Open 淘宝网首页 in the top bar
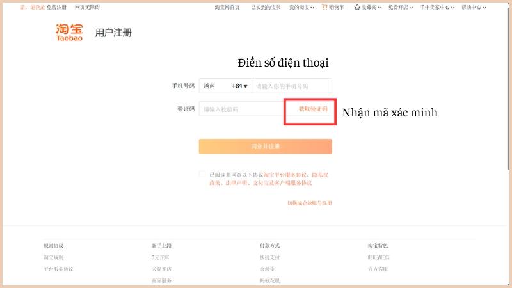This screenshot has width=512, height=288. coord(227,7)
